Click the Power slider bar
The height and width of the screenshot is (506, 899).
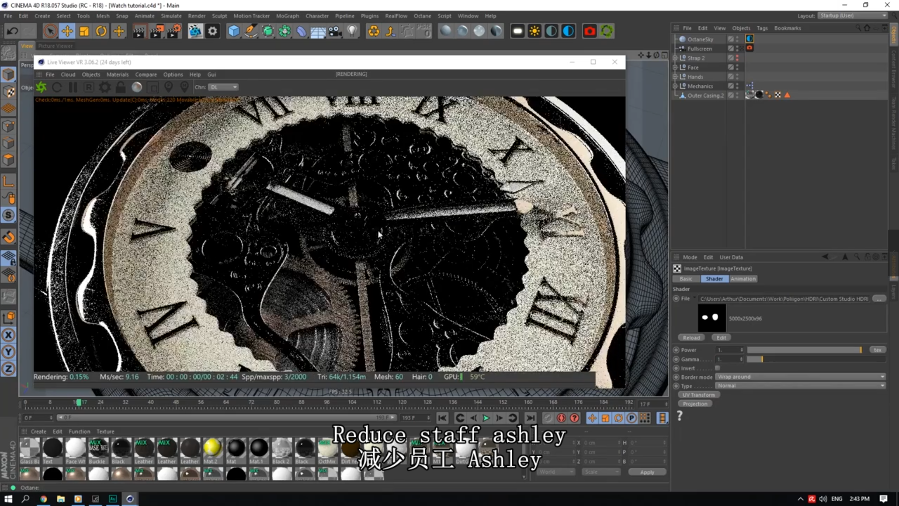(x=804, y=350)
